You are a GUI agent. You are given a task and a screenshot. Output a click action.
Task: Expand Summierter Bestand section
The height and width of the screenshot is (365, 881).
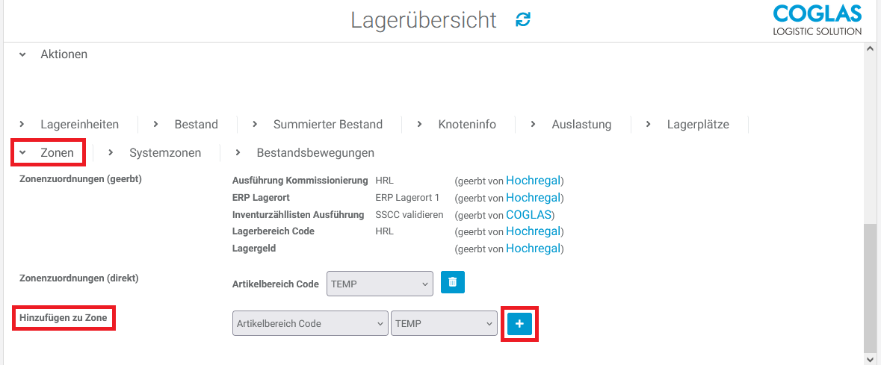[318, 124]
